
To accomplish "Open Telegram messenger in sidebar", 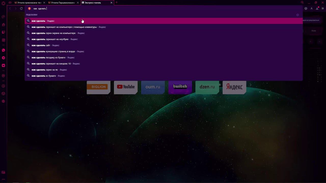I will 3,58.
